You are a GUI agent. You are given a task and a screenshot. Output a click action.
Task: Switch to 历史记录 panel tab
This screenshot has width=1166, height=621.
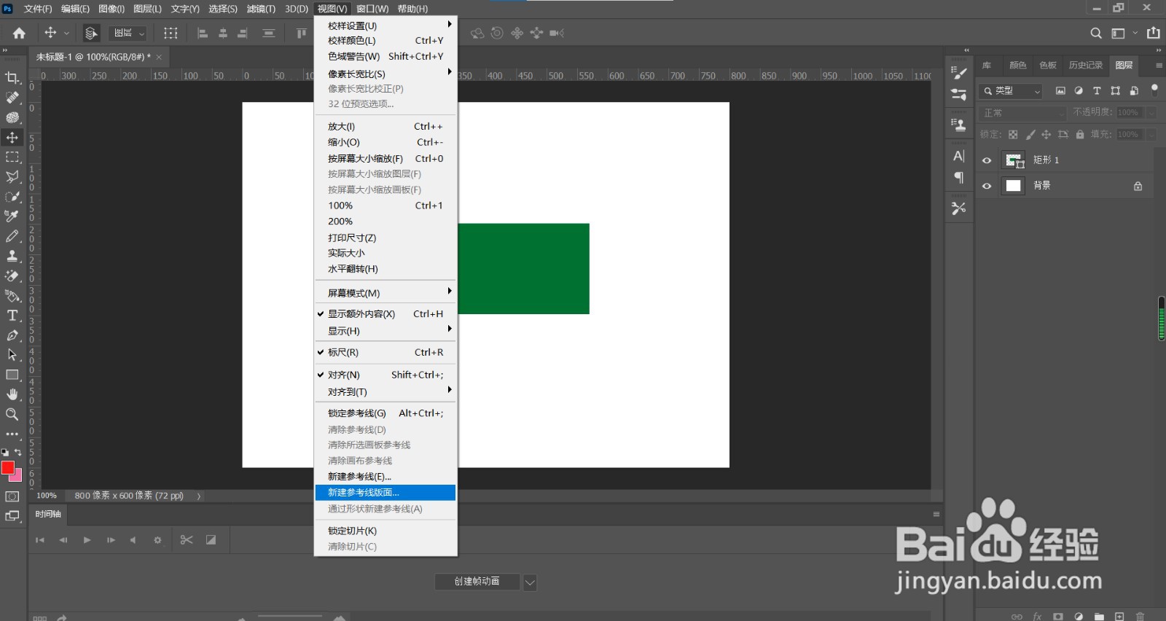tap(1086, 66)
